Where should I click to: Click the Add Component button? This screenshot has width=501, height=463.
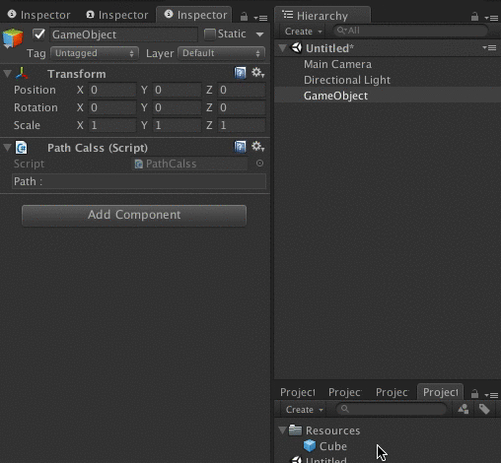[x=134, y=215]
